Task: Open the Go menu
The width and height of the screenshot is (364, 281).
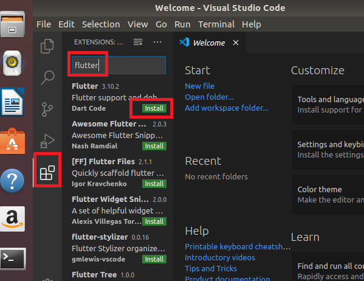Action: coord(161,24)
